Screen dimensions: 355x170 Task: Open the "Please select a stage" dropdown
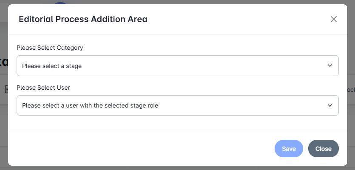(177, 66)
